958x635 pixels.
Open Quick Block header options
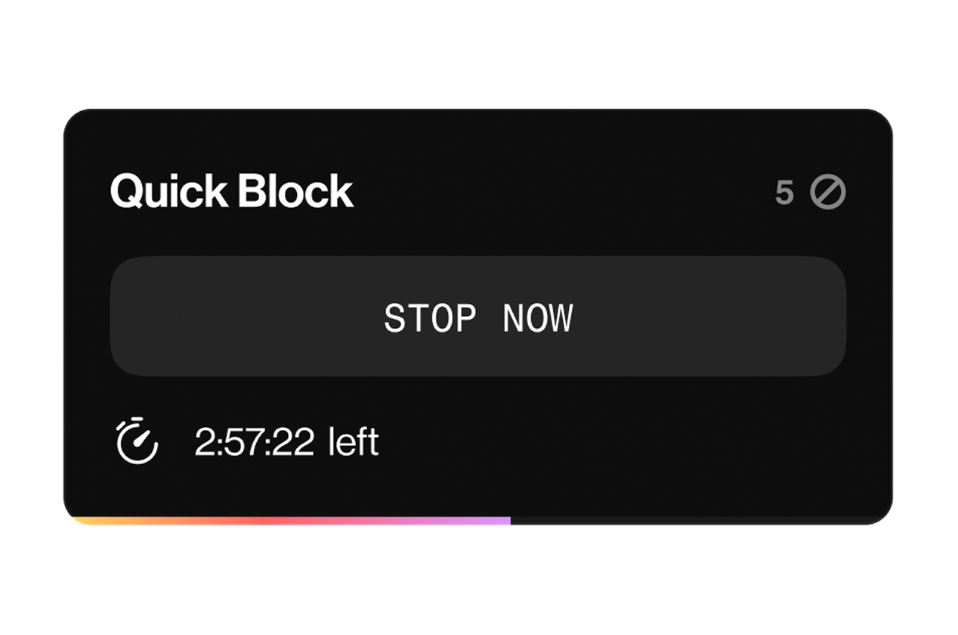pyautogui.click(x=232, y=191)
